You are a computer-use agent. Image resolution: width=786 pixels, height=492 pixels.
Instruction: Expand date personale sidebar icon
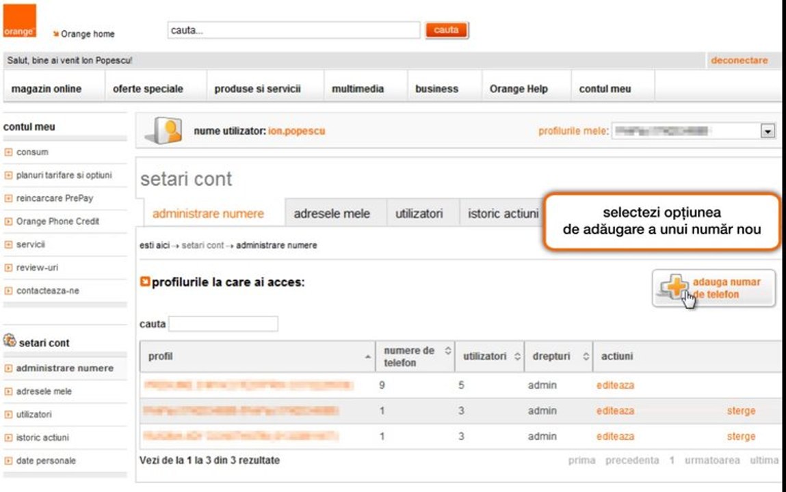tap(8, 461)
